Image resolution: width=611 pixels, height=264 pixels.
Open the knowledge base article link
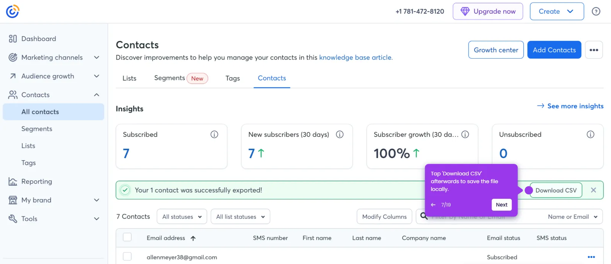tap(356, 57)
